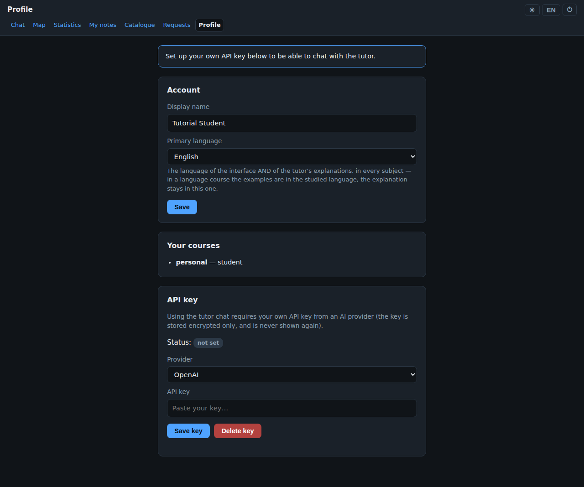Click the Profile page title
The height and width of the screenshot is (487, 584).
click(20, 9)
